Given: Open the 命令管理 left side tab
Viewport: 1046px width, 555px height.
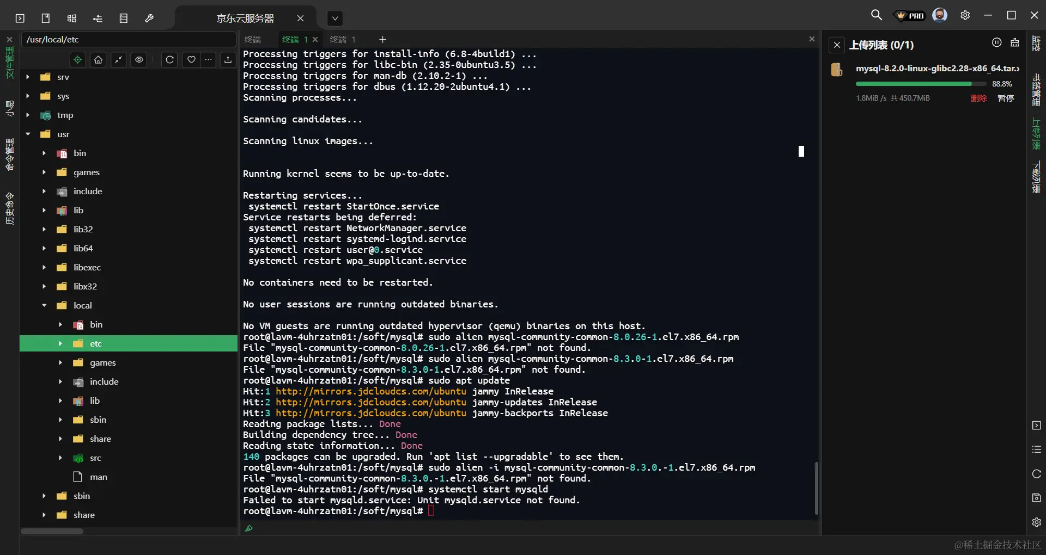Looking at the screenshot, I should [10, 155].
